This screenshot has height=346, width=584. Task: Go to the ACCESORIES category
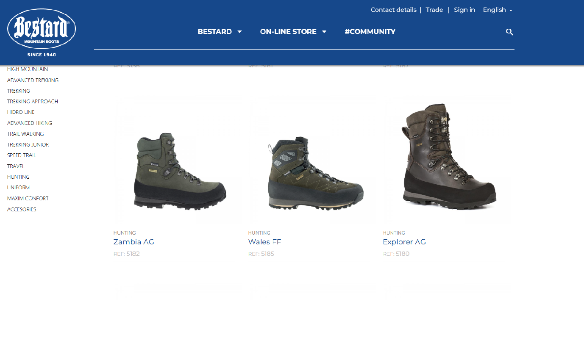[x=22, y=209]
